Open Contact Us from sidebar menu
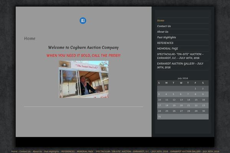The height and width of the screenshot is (153, 230). coord(164,26)
